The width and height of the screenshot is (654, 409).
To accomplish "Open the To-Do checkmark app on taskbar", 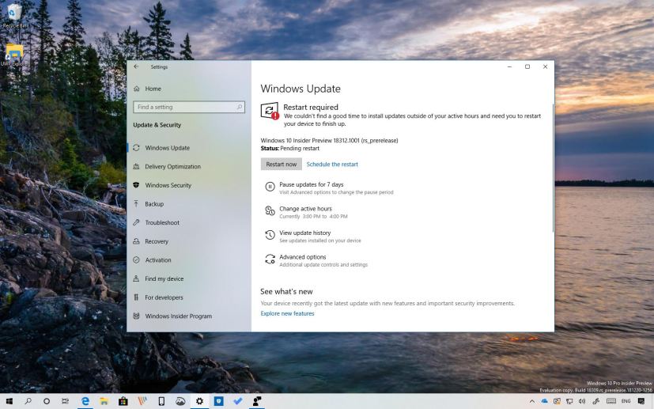I will click(x=238, y=401).
